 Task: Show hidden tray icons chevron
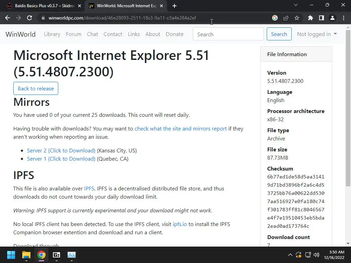290,255
